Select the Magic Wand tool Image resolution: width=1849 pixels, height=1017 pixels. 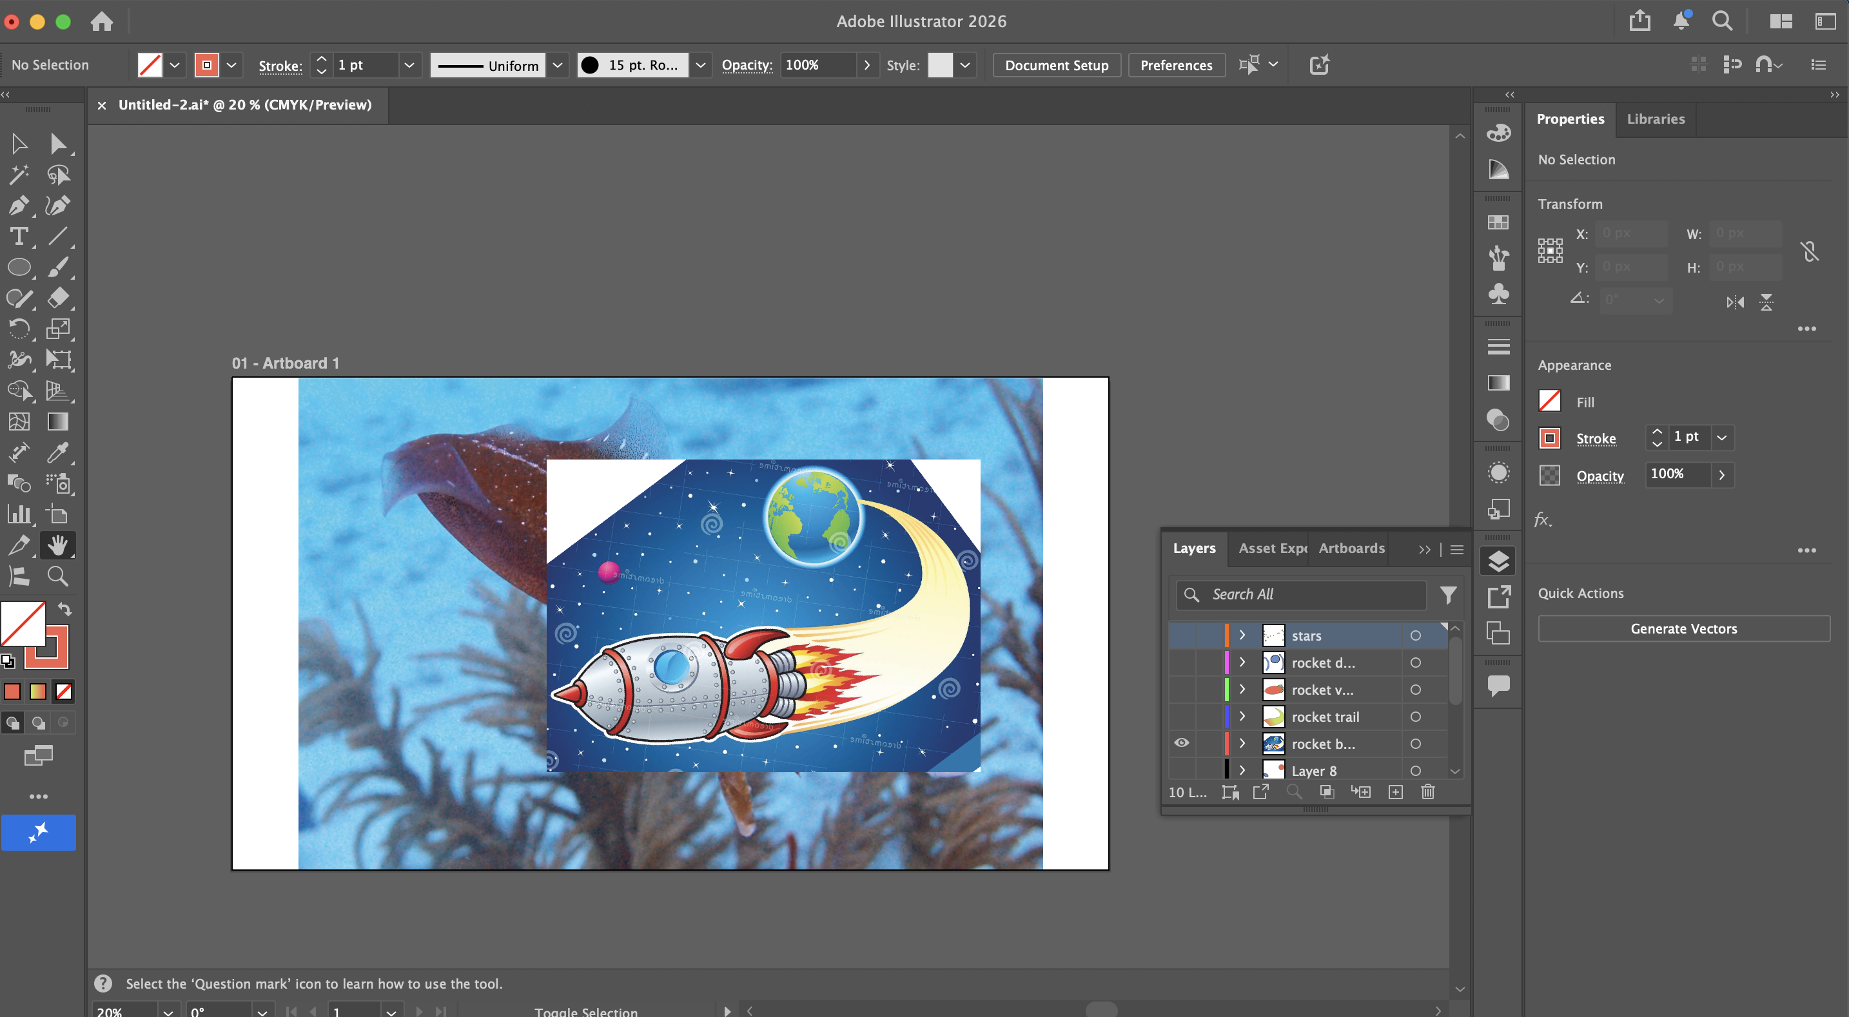coord(19,175)
